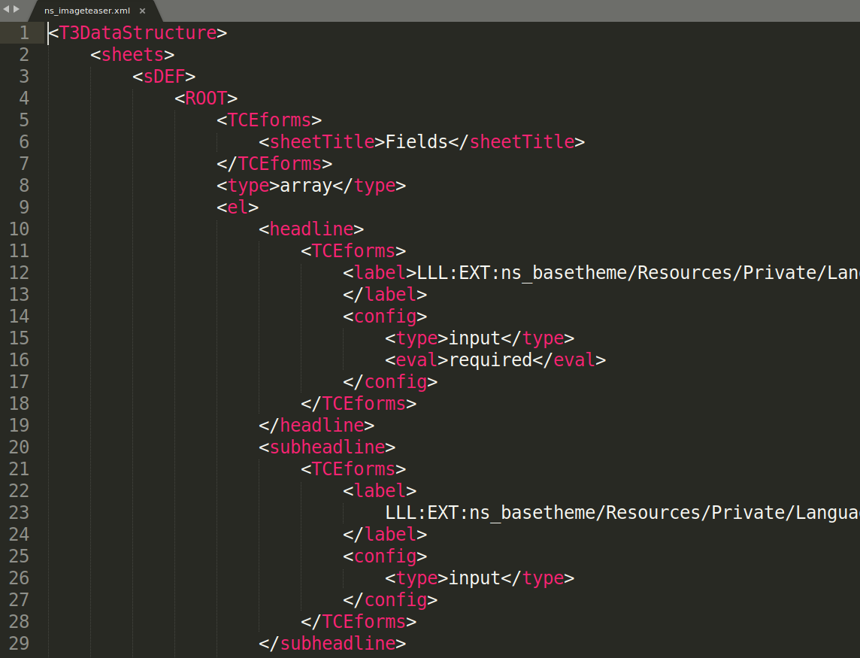Click gutter line number 20
This screenshot has width=860, height=658.
tap(20, 447)
